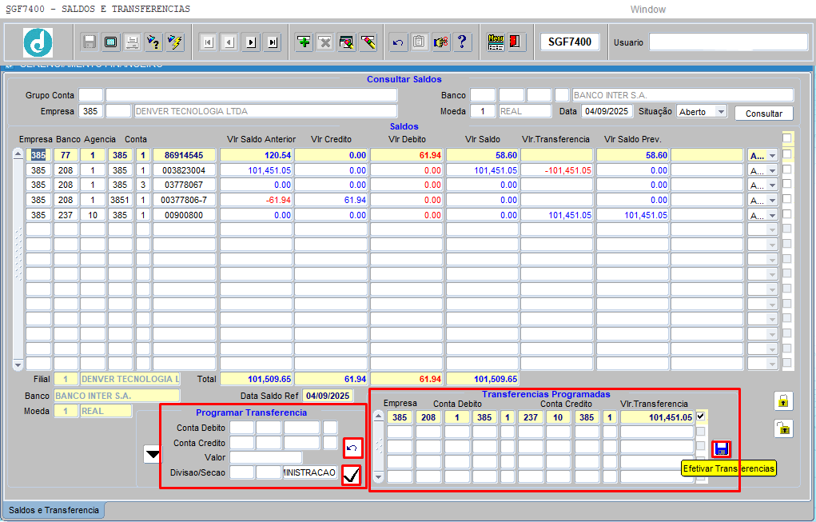Viewport: 816px width, 522px height.
Task: Go to the last record arrow
Action: pyautogui.click(x=273, y=42)
